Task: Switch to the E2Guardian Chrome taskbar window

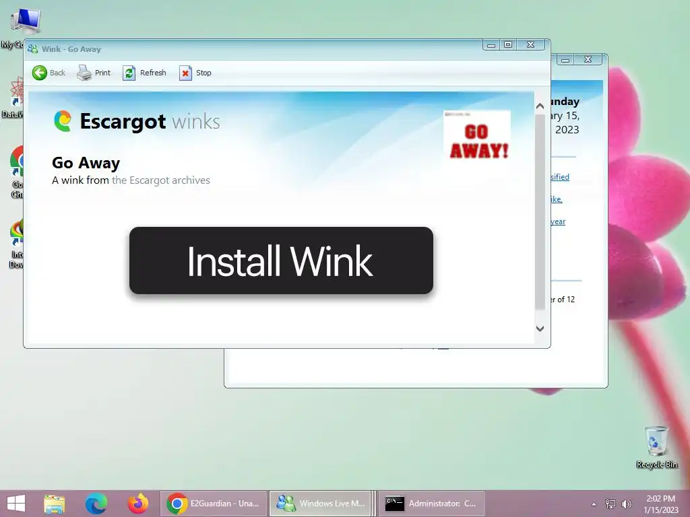Action: (214, 504)
